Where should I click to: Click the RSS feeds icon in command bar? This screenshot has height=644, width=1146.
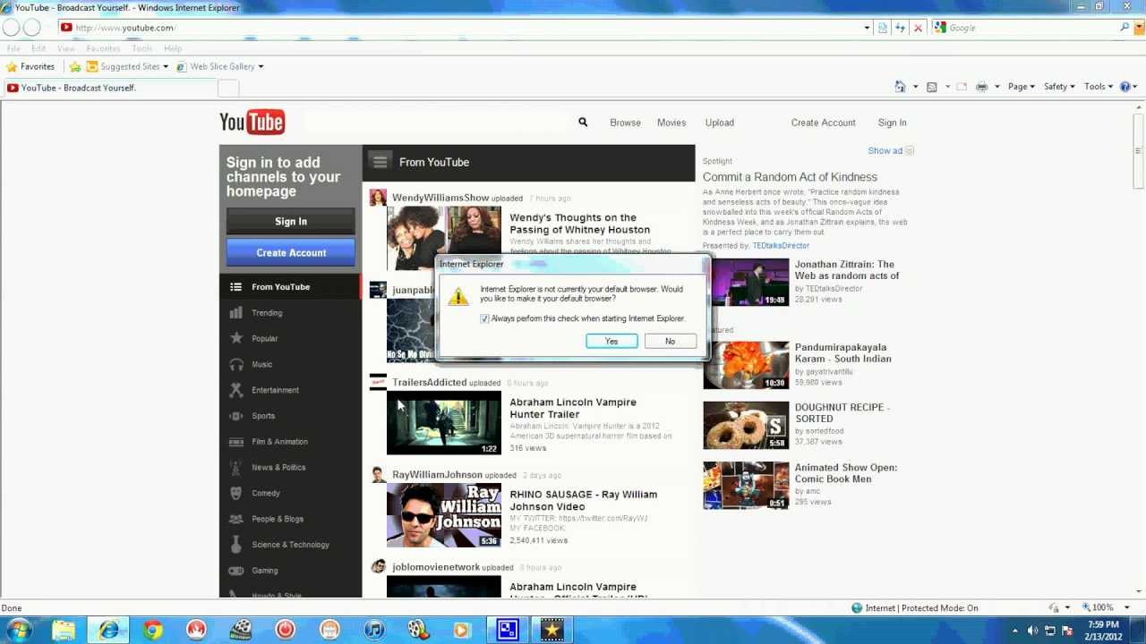[x=932, y=87]
